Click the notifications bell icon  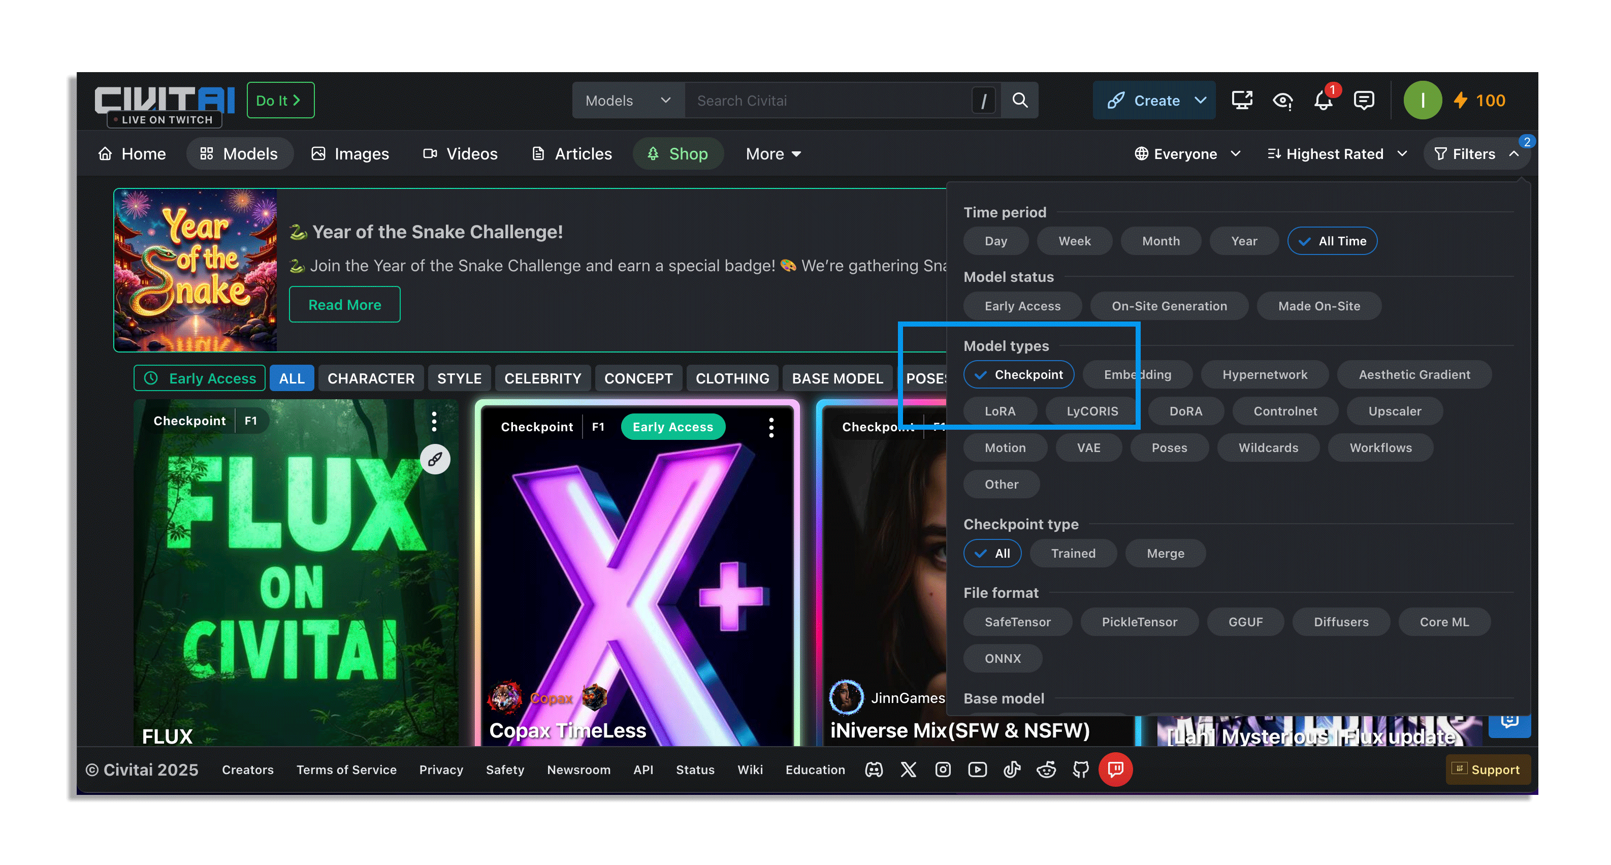coord(1323,101)
